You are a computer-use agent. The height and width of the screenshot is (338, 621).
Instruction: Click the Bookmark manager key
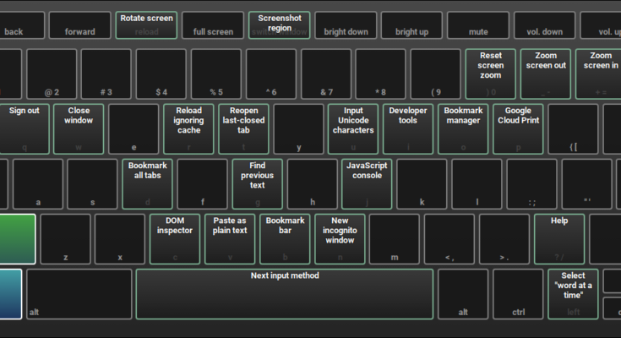(463, 128)
